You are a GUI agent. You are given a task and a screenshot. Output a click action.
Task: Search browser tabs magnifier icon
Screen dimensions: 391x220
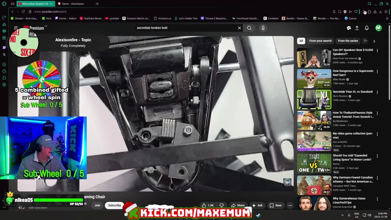369,4
